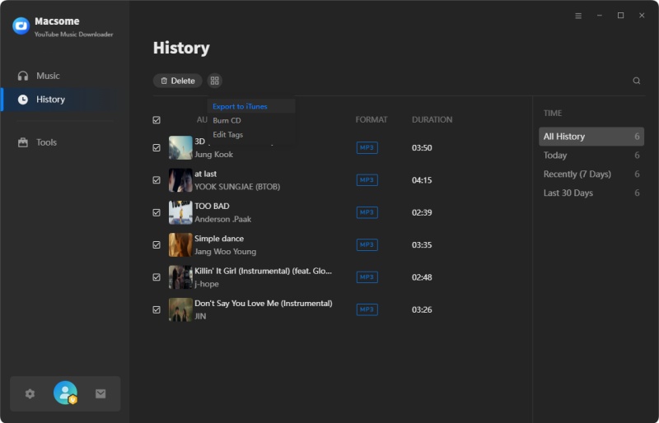
Task: Click duration 03:26
Action: pyautogui.click(x=422, y=309)
